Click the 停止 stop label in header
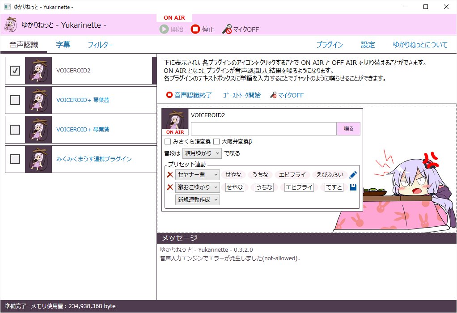 click(x=208, y=29)
